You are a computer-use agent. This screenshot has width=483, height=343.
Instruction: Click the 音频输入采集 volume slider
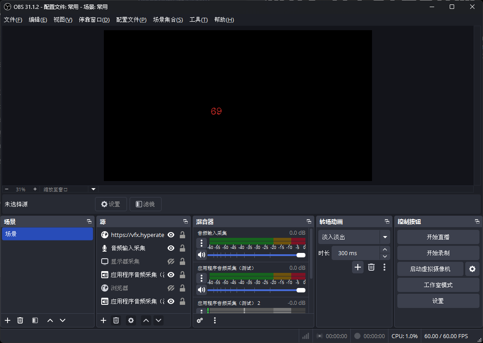(253, 255)
